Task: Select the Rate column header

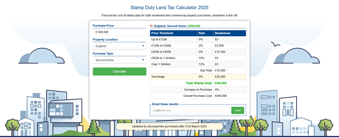Action: pos(205,33)
